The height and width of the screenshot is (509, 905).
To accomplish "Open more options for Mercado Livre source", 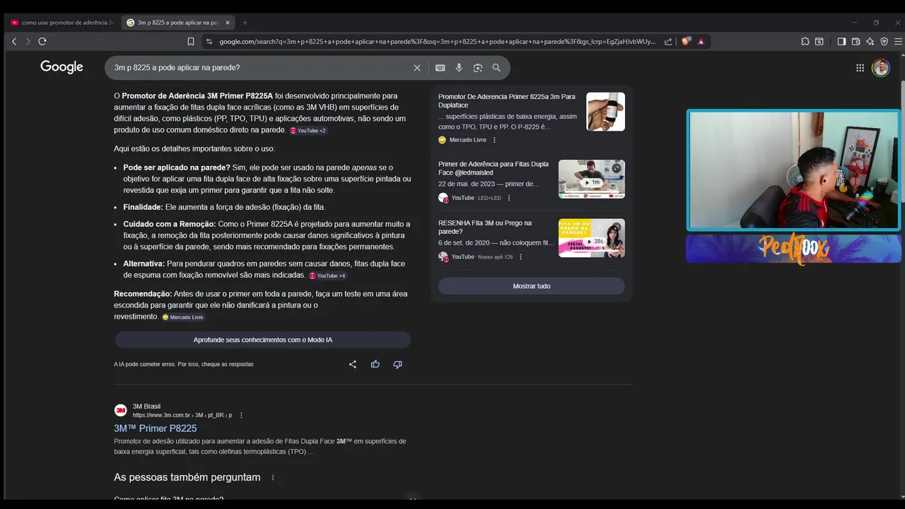I will [494, 140].
